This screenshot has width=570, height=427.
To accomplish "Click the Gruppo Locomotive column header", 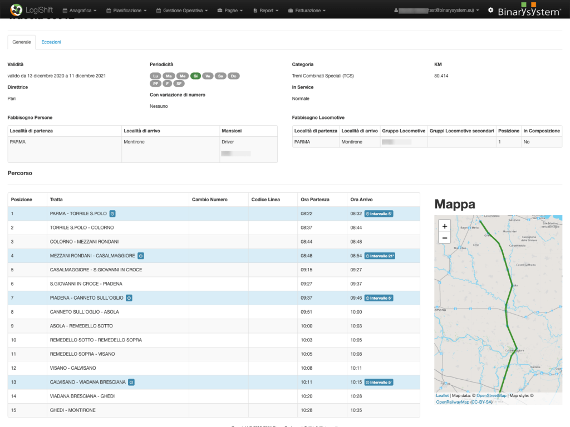I will tap(404, 131).
